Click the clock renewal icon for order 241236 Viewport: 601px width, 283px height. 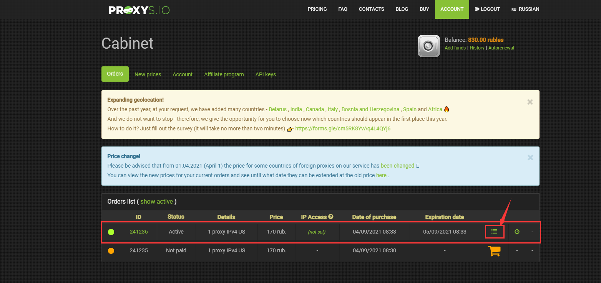(x=517, y=232)
